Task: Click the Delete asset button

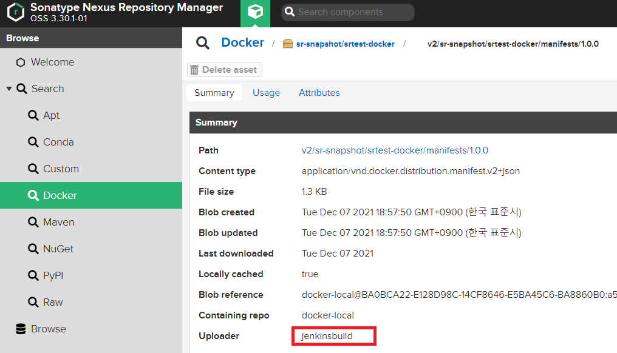Action: pos(225,70)
